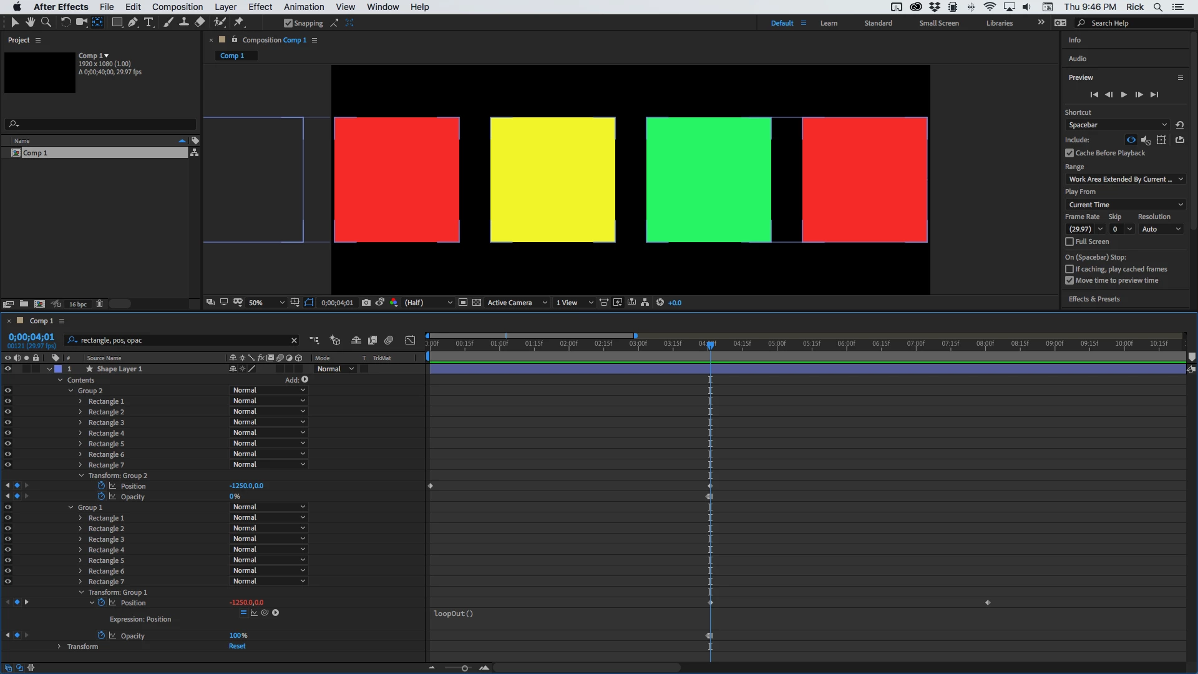
Task: Open the Spacebar shortcut dropdown
Action: [x=1117, y=125]
